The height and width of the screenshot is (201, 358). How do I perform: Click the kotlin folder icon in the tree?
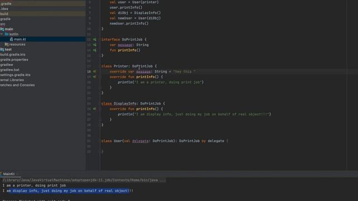(x=7, y=34)
